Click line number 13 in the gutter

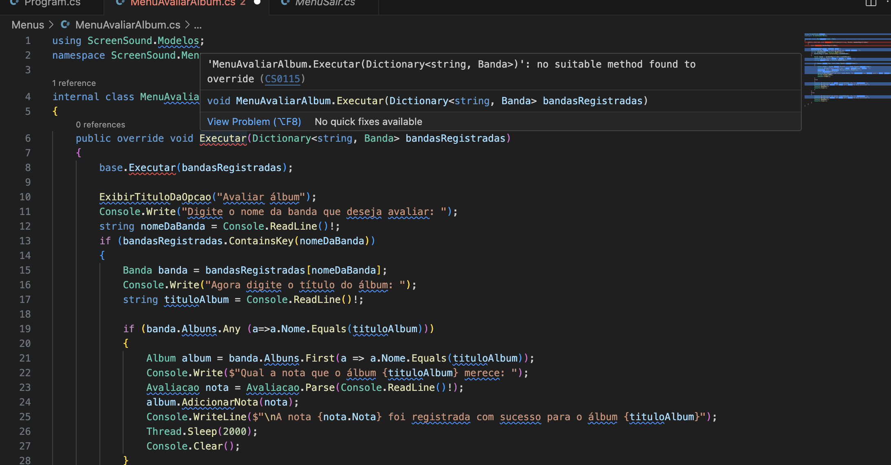(x=25, y=241)
